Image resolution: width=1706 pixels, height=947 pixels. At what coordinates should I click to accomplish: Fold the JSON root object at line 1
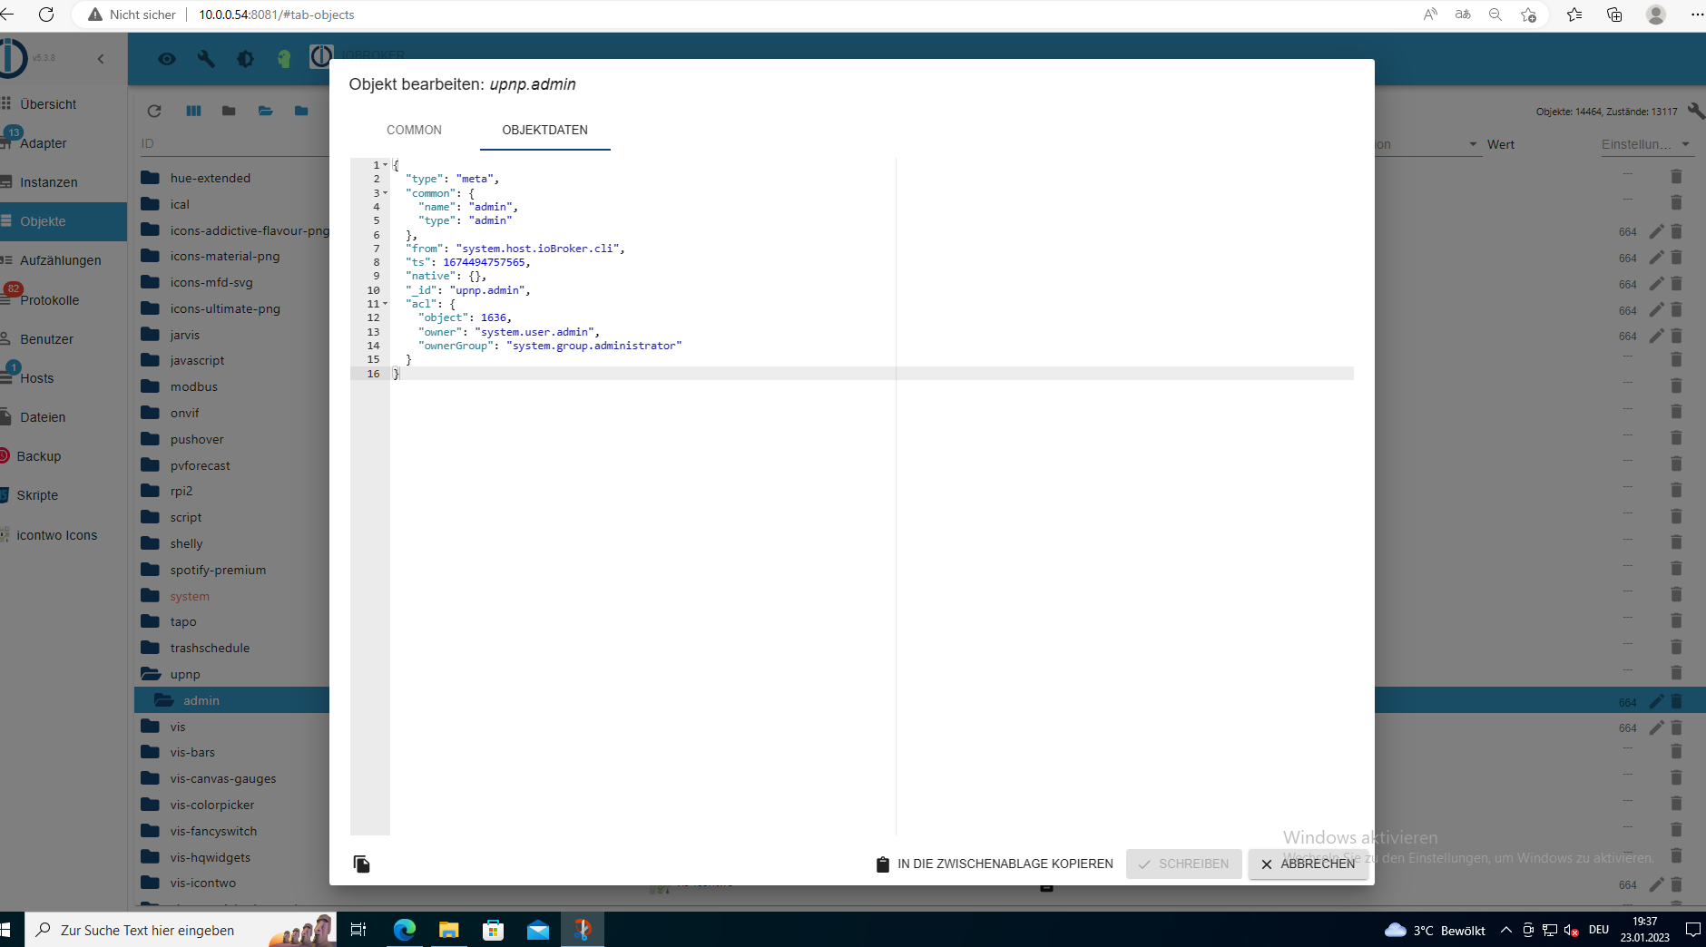(x=385, y=165)
